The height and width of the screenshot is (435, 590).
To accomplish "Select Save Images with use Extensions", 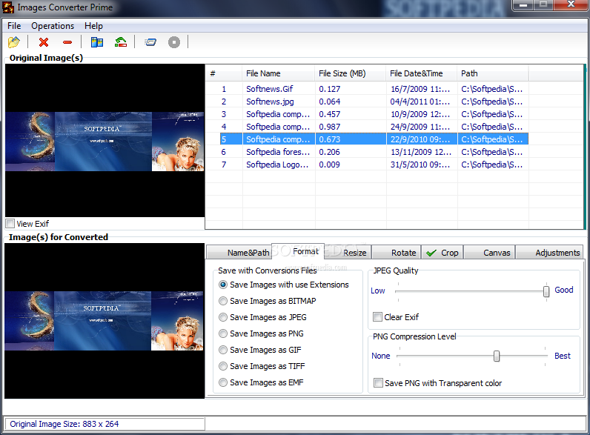I will 223,285.
